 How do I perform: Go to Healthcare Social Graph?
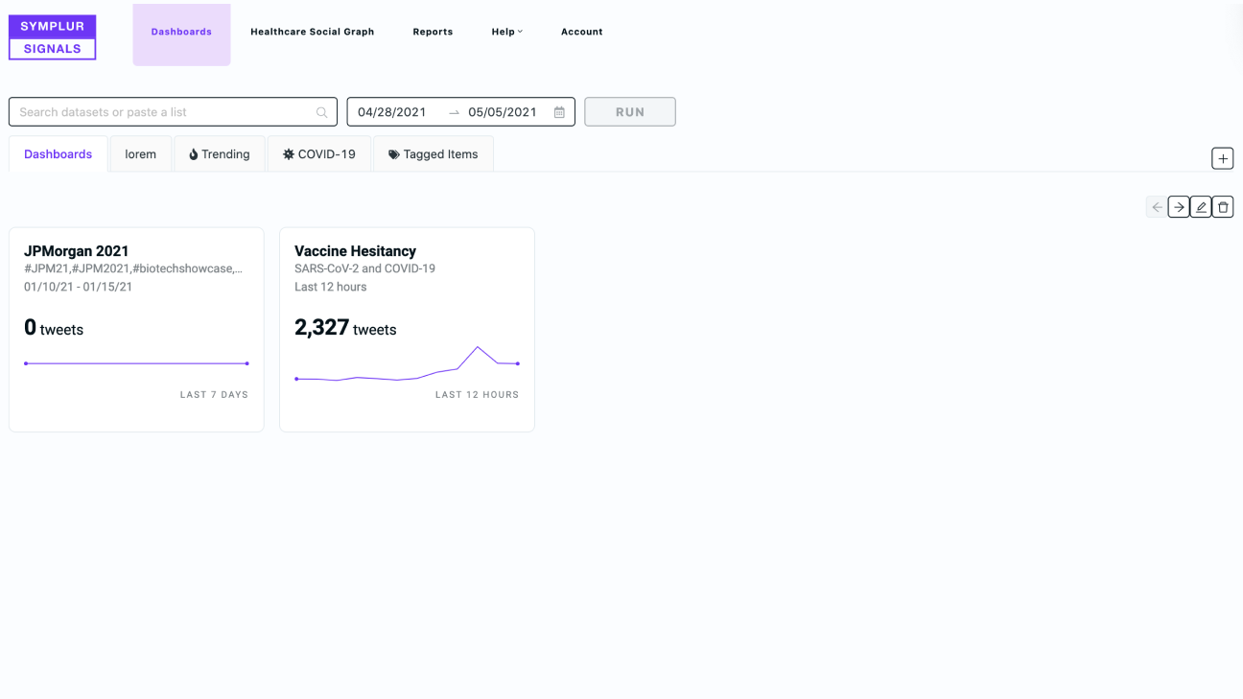point(313,32)
